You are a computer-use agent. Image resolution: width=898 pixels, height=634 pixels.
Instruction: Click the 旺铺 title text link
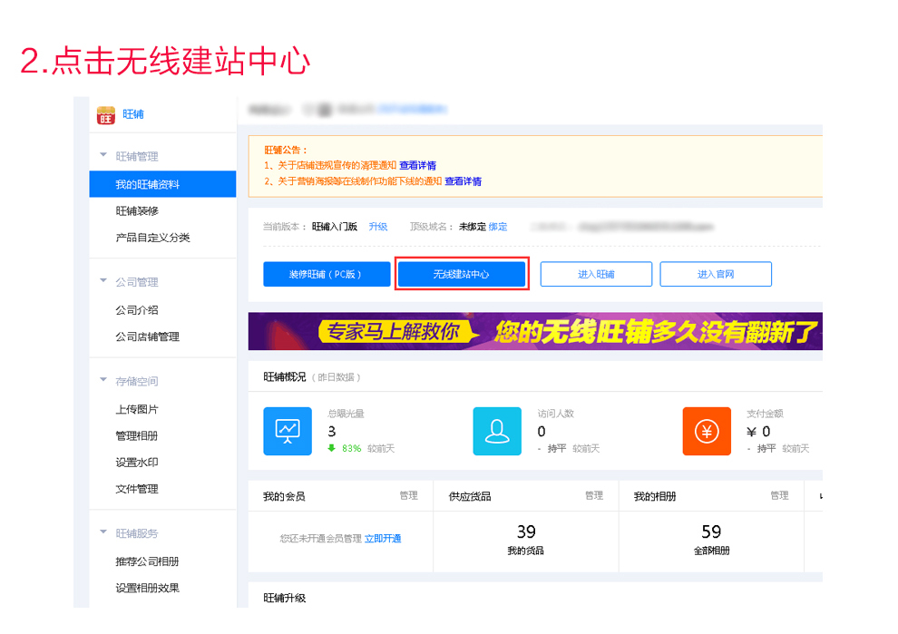[x=132, y=114]
